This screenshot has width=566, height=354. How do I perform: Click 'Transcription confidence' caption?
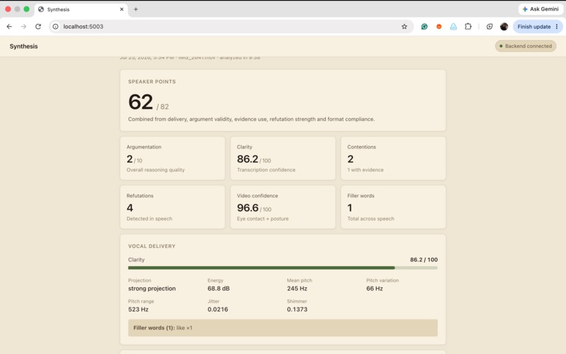point(266,170)
